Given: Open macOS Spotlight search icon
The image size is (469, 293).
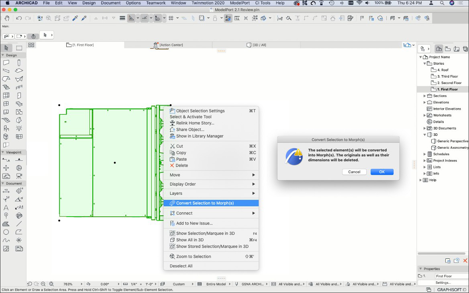Looking at the screenshot, I should [x=442, y=3].
